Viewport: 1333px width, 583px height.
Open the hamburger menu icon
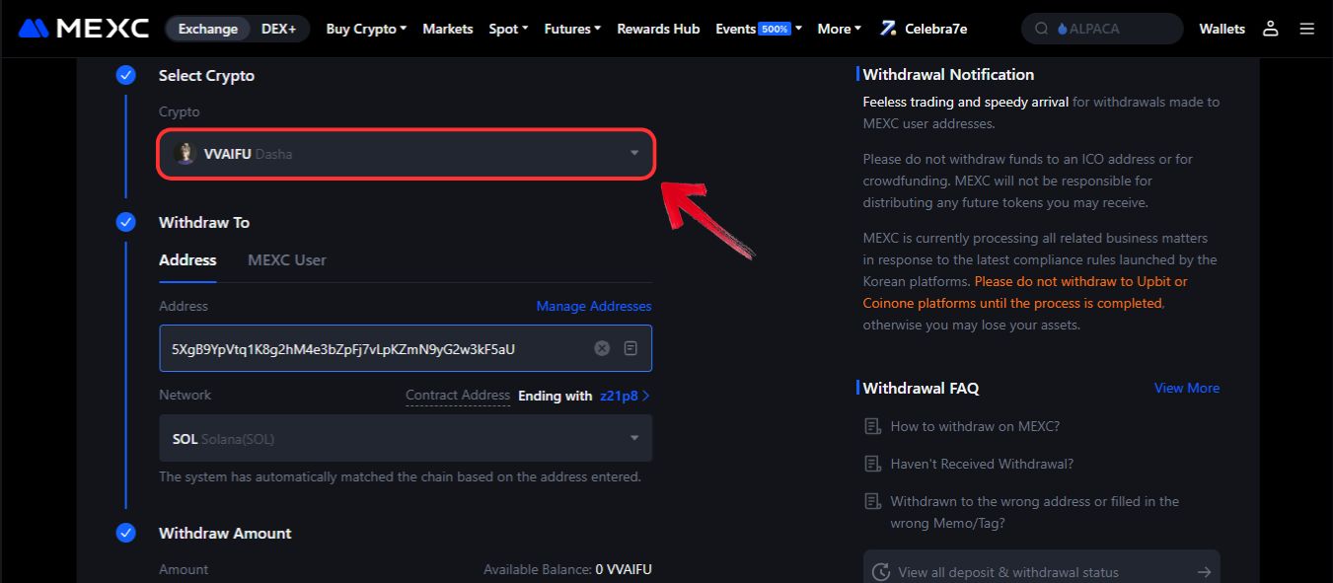point(1307,29)
